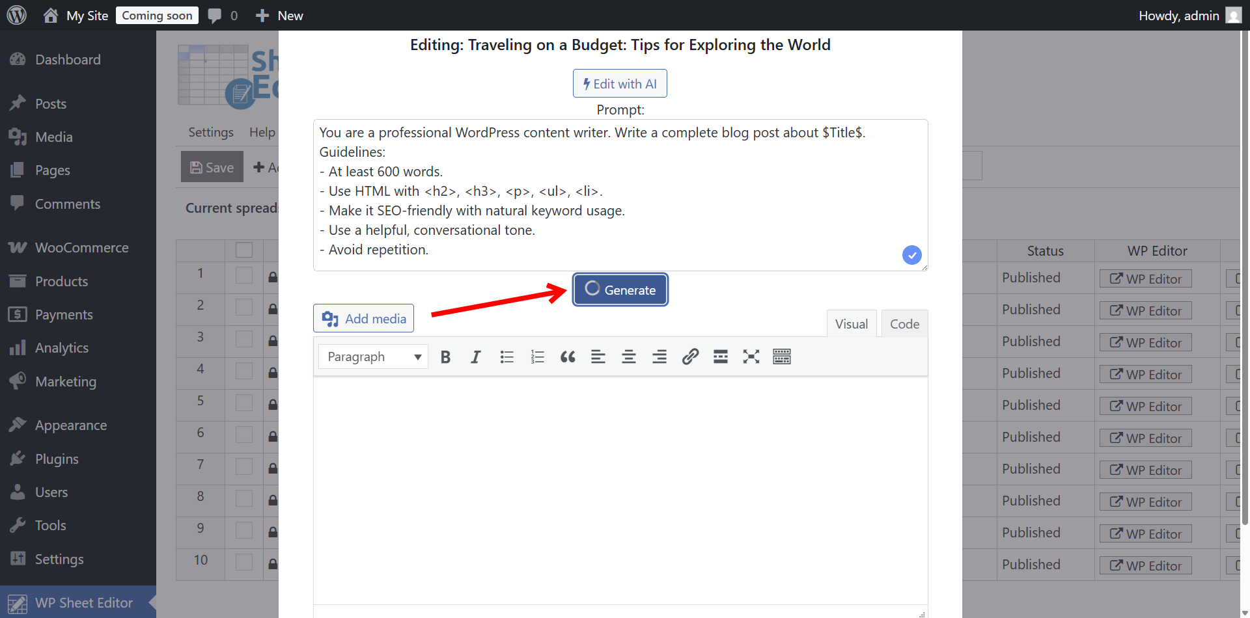Open WP Sheet Editor menu
The width and height of the screenshot is (1250, 618).
click(x=78, y=602)
